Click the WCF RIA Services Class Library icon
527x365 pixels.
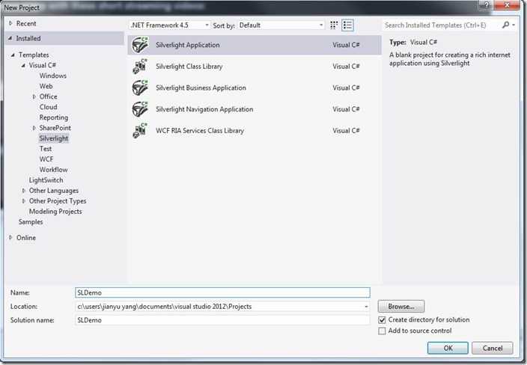[140, 131]
